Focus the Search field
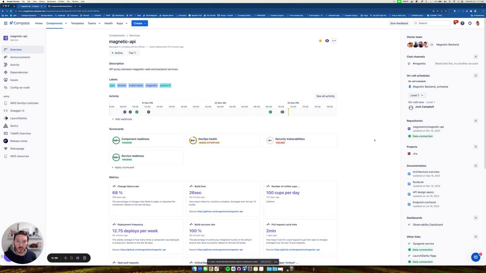This screenshot has width=486, height=273. 432,23
